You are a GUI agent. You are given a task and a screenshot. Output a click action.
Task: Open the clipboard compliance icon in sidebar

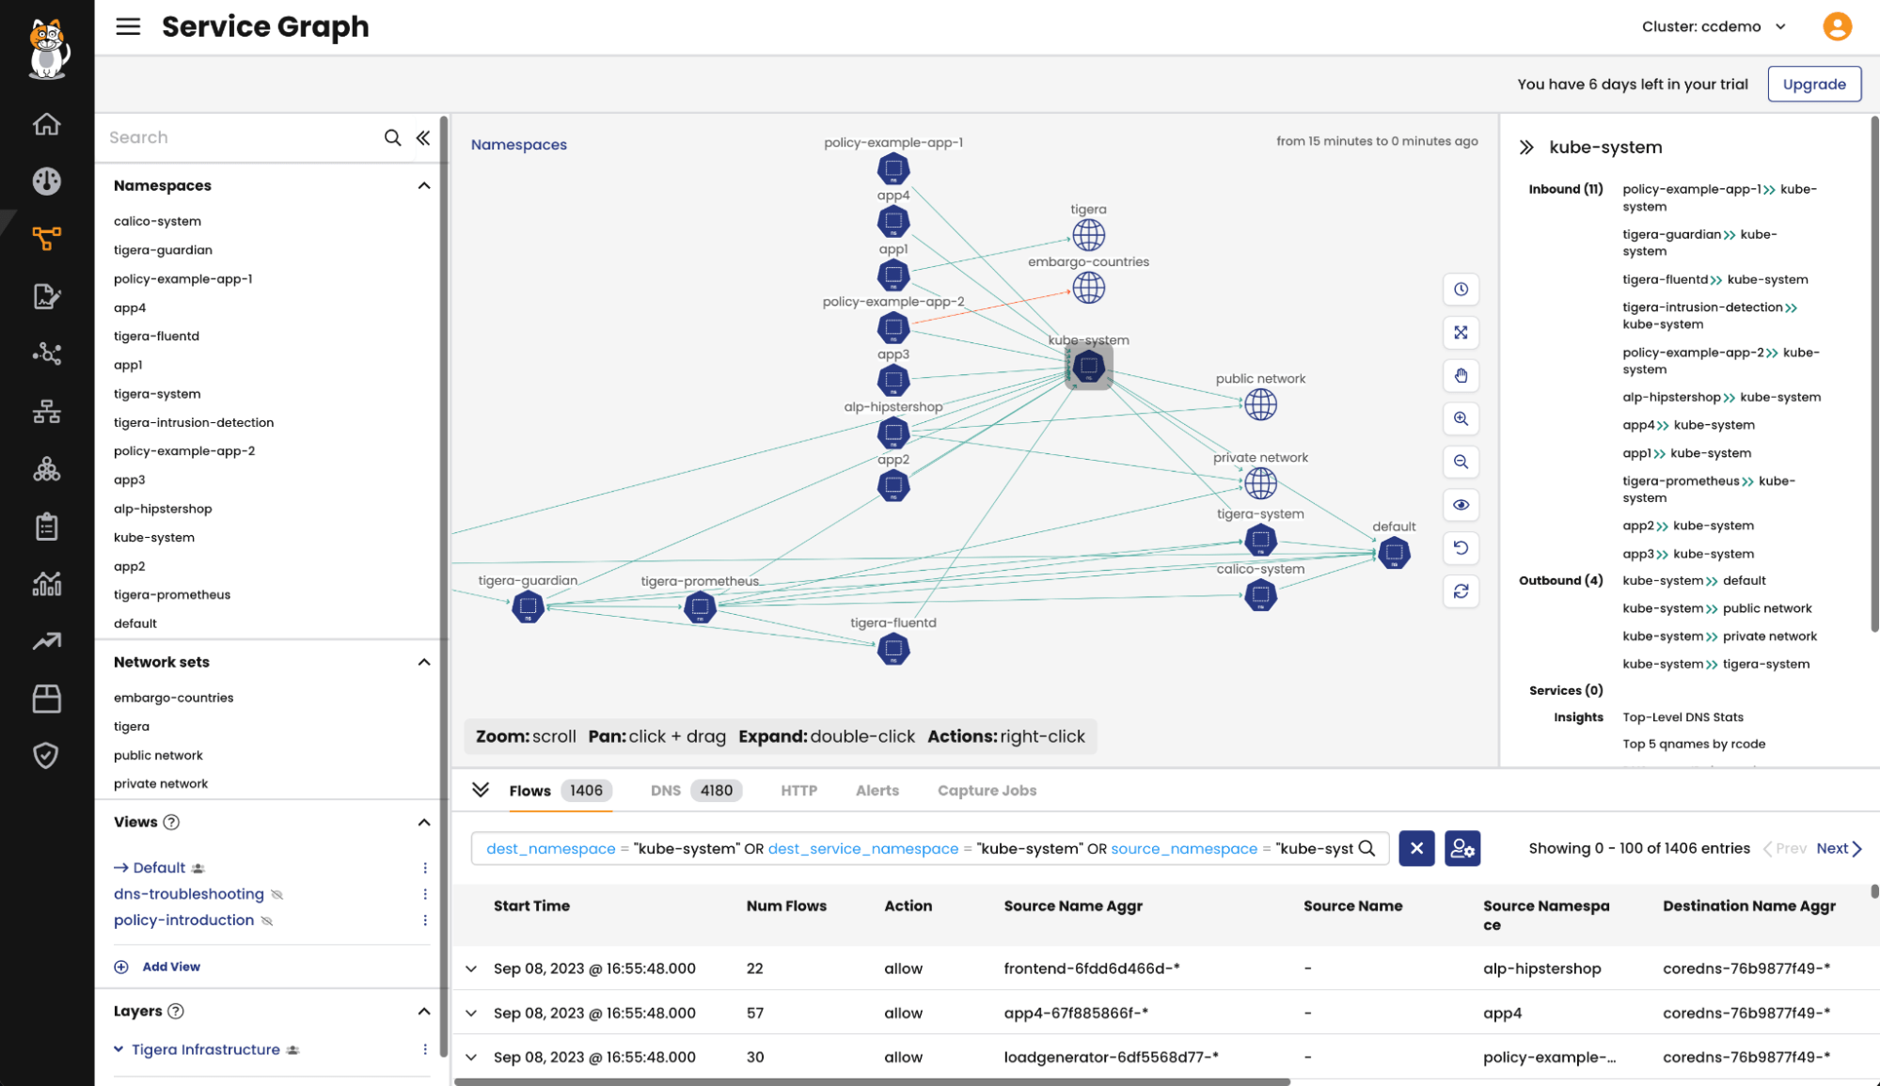coord(46,527)
